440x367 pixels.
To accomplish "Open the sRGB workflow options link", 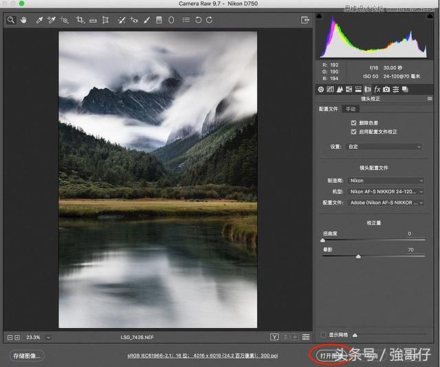I will pyautogui.click(x=202, y=355).
